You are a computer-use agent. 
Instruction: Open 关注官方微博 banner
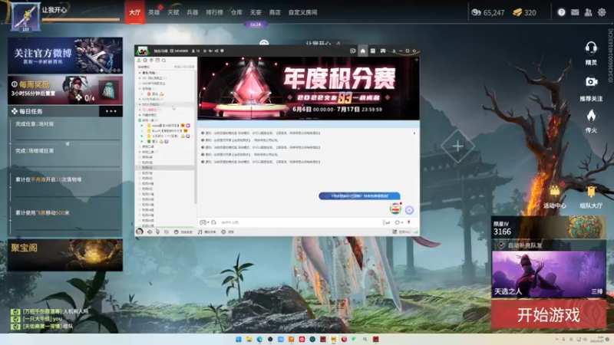point(65,55)
